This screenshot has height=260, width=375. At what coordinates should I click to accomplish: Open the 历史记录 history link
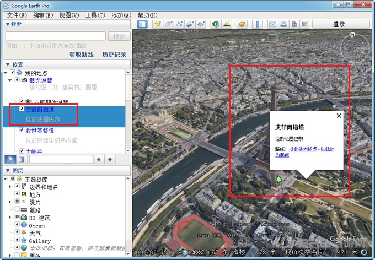(x=114, y=55)
